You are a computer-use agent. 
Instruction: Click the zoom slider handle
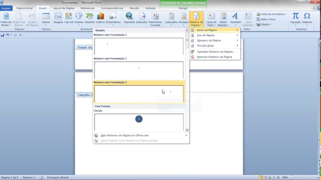coord(304,177)
